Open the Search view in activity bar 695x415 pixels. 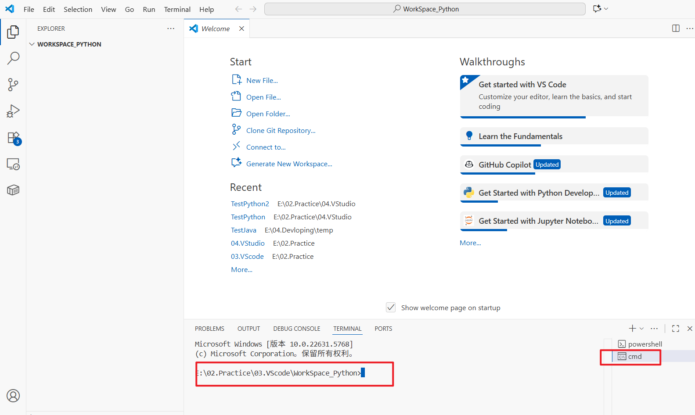13,58
